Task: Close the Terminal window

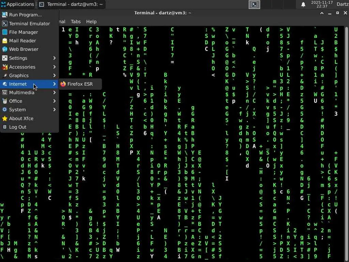Action: coord(345,13)
